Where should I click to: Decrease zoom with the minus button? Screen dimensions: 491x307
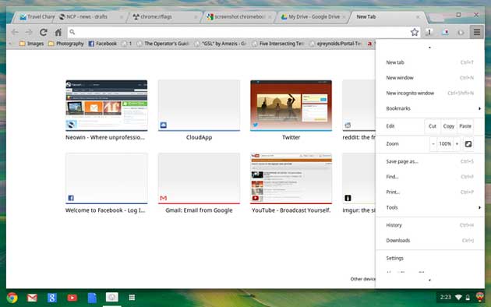pyautogui.click(x=433, y=144)
